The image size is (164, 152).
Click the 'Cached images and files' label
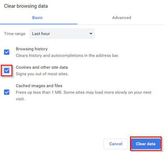[x=39, y=86]
